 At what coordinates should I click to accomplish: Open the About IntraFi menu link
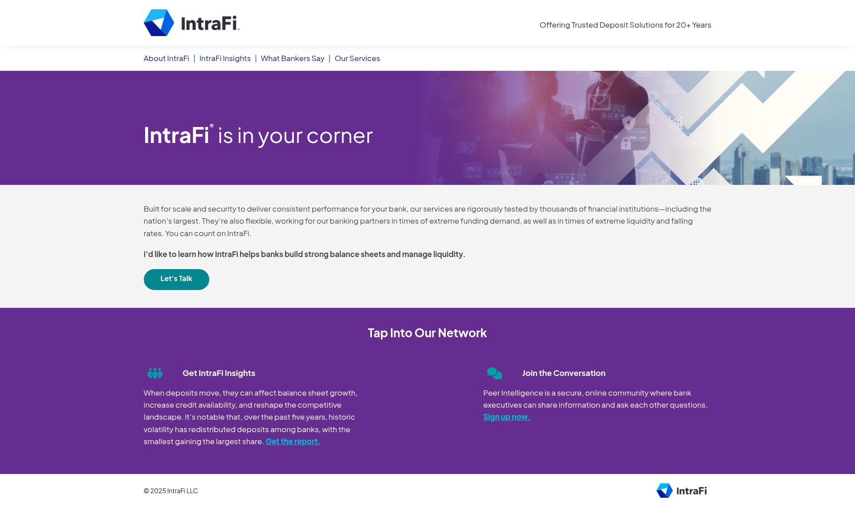coord(166,58)
